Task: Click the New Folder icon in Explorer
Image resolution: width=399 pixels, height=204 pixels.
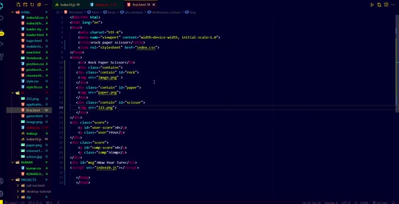Action: (25, 5)
